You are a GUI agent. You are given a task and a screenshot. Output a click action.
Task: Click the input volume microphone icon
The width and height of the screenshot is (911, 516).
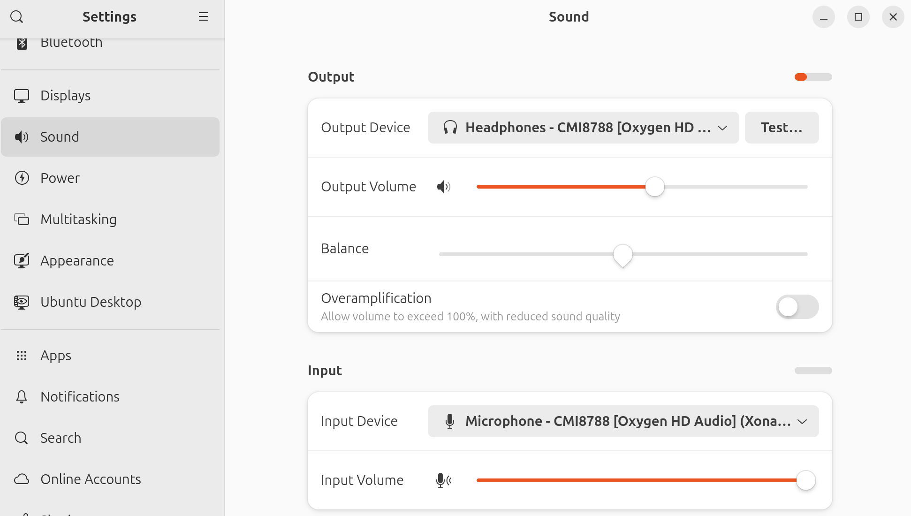(443, 480)
